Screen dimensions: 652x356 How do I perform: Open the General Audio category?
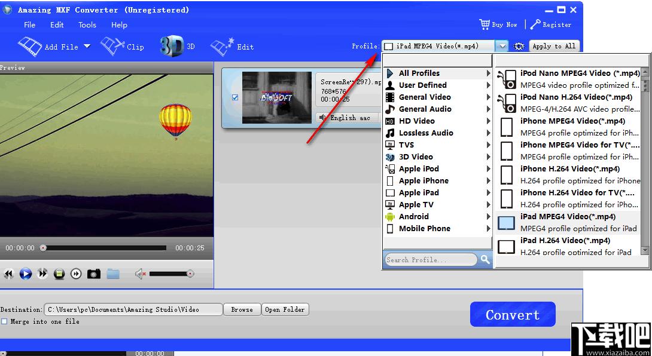tap(437, 109)
